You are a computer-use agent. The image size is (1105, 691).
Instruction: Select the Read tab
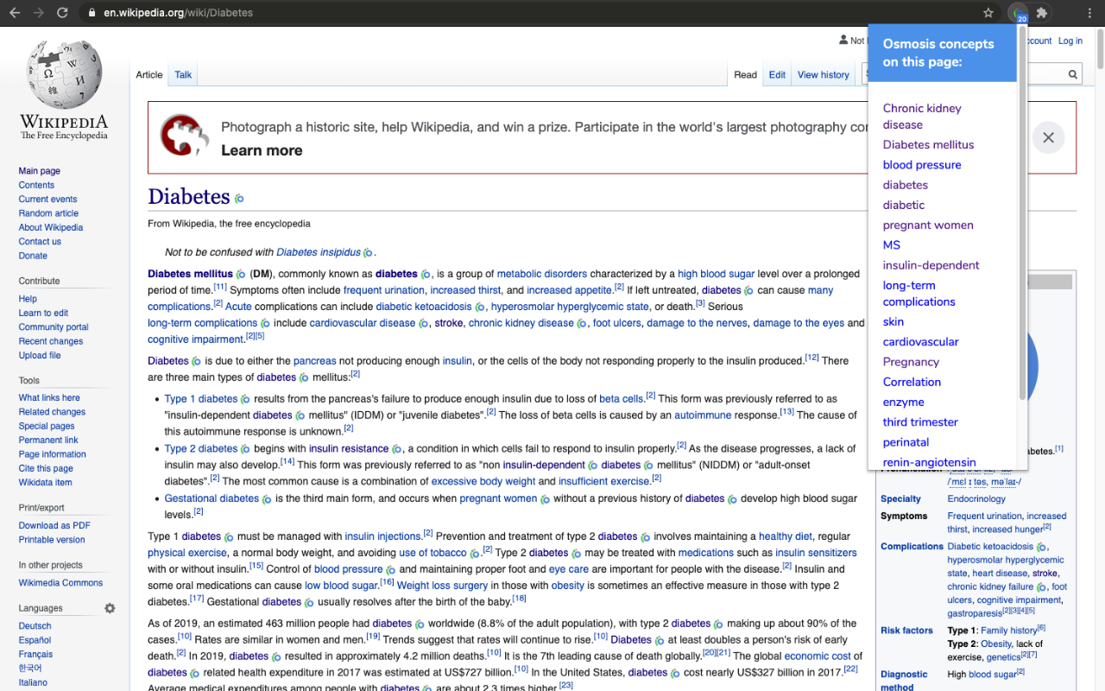coord(745,75)
